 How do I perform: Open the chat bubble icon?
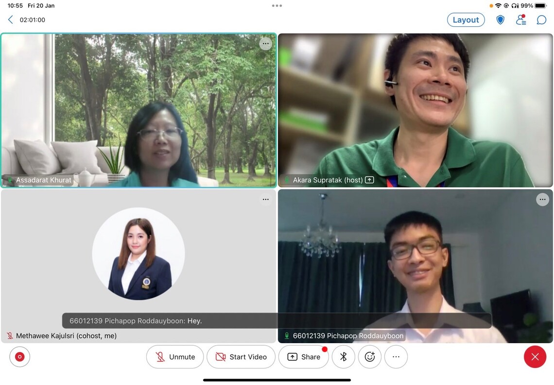[541, 20]
